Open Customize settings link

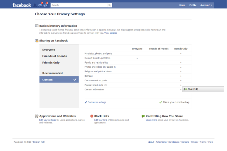pyautogui.click(x=97, y=102)
